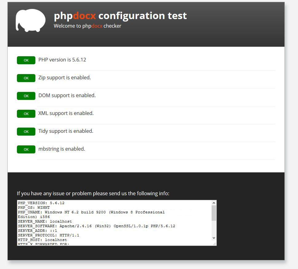Viewport: 298px width, 269px height.
Task: Click the 'PHP_UNAME: Windows NT 6.2' line
Action: point(91,212)
